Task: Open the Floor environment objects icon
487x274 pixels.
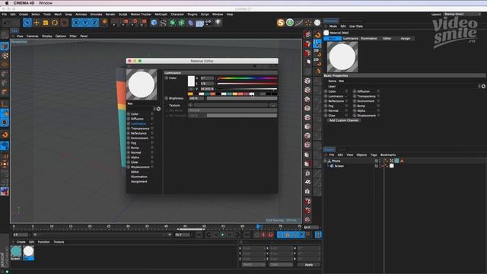Action: pos(199,23)
